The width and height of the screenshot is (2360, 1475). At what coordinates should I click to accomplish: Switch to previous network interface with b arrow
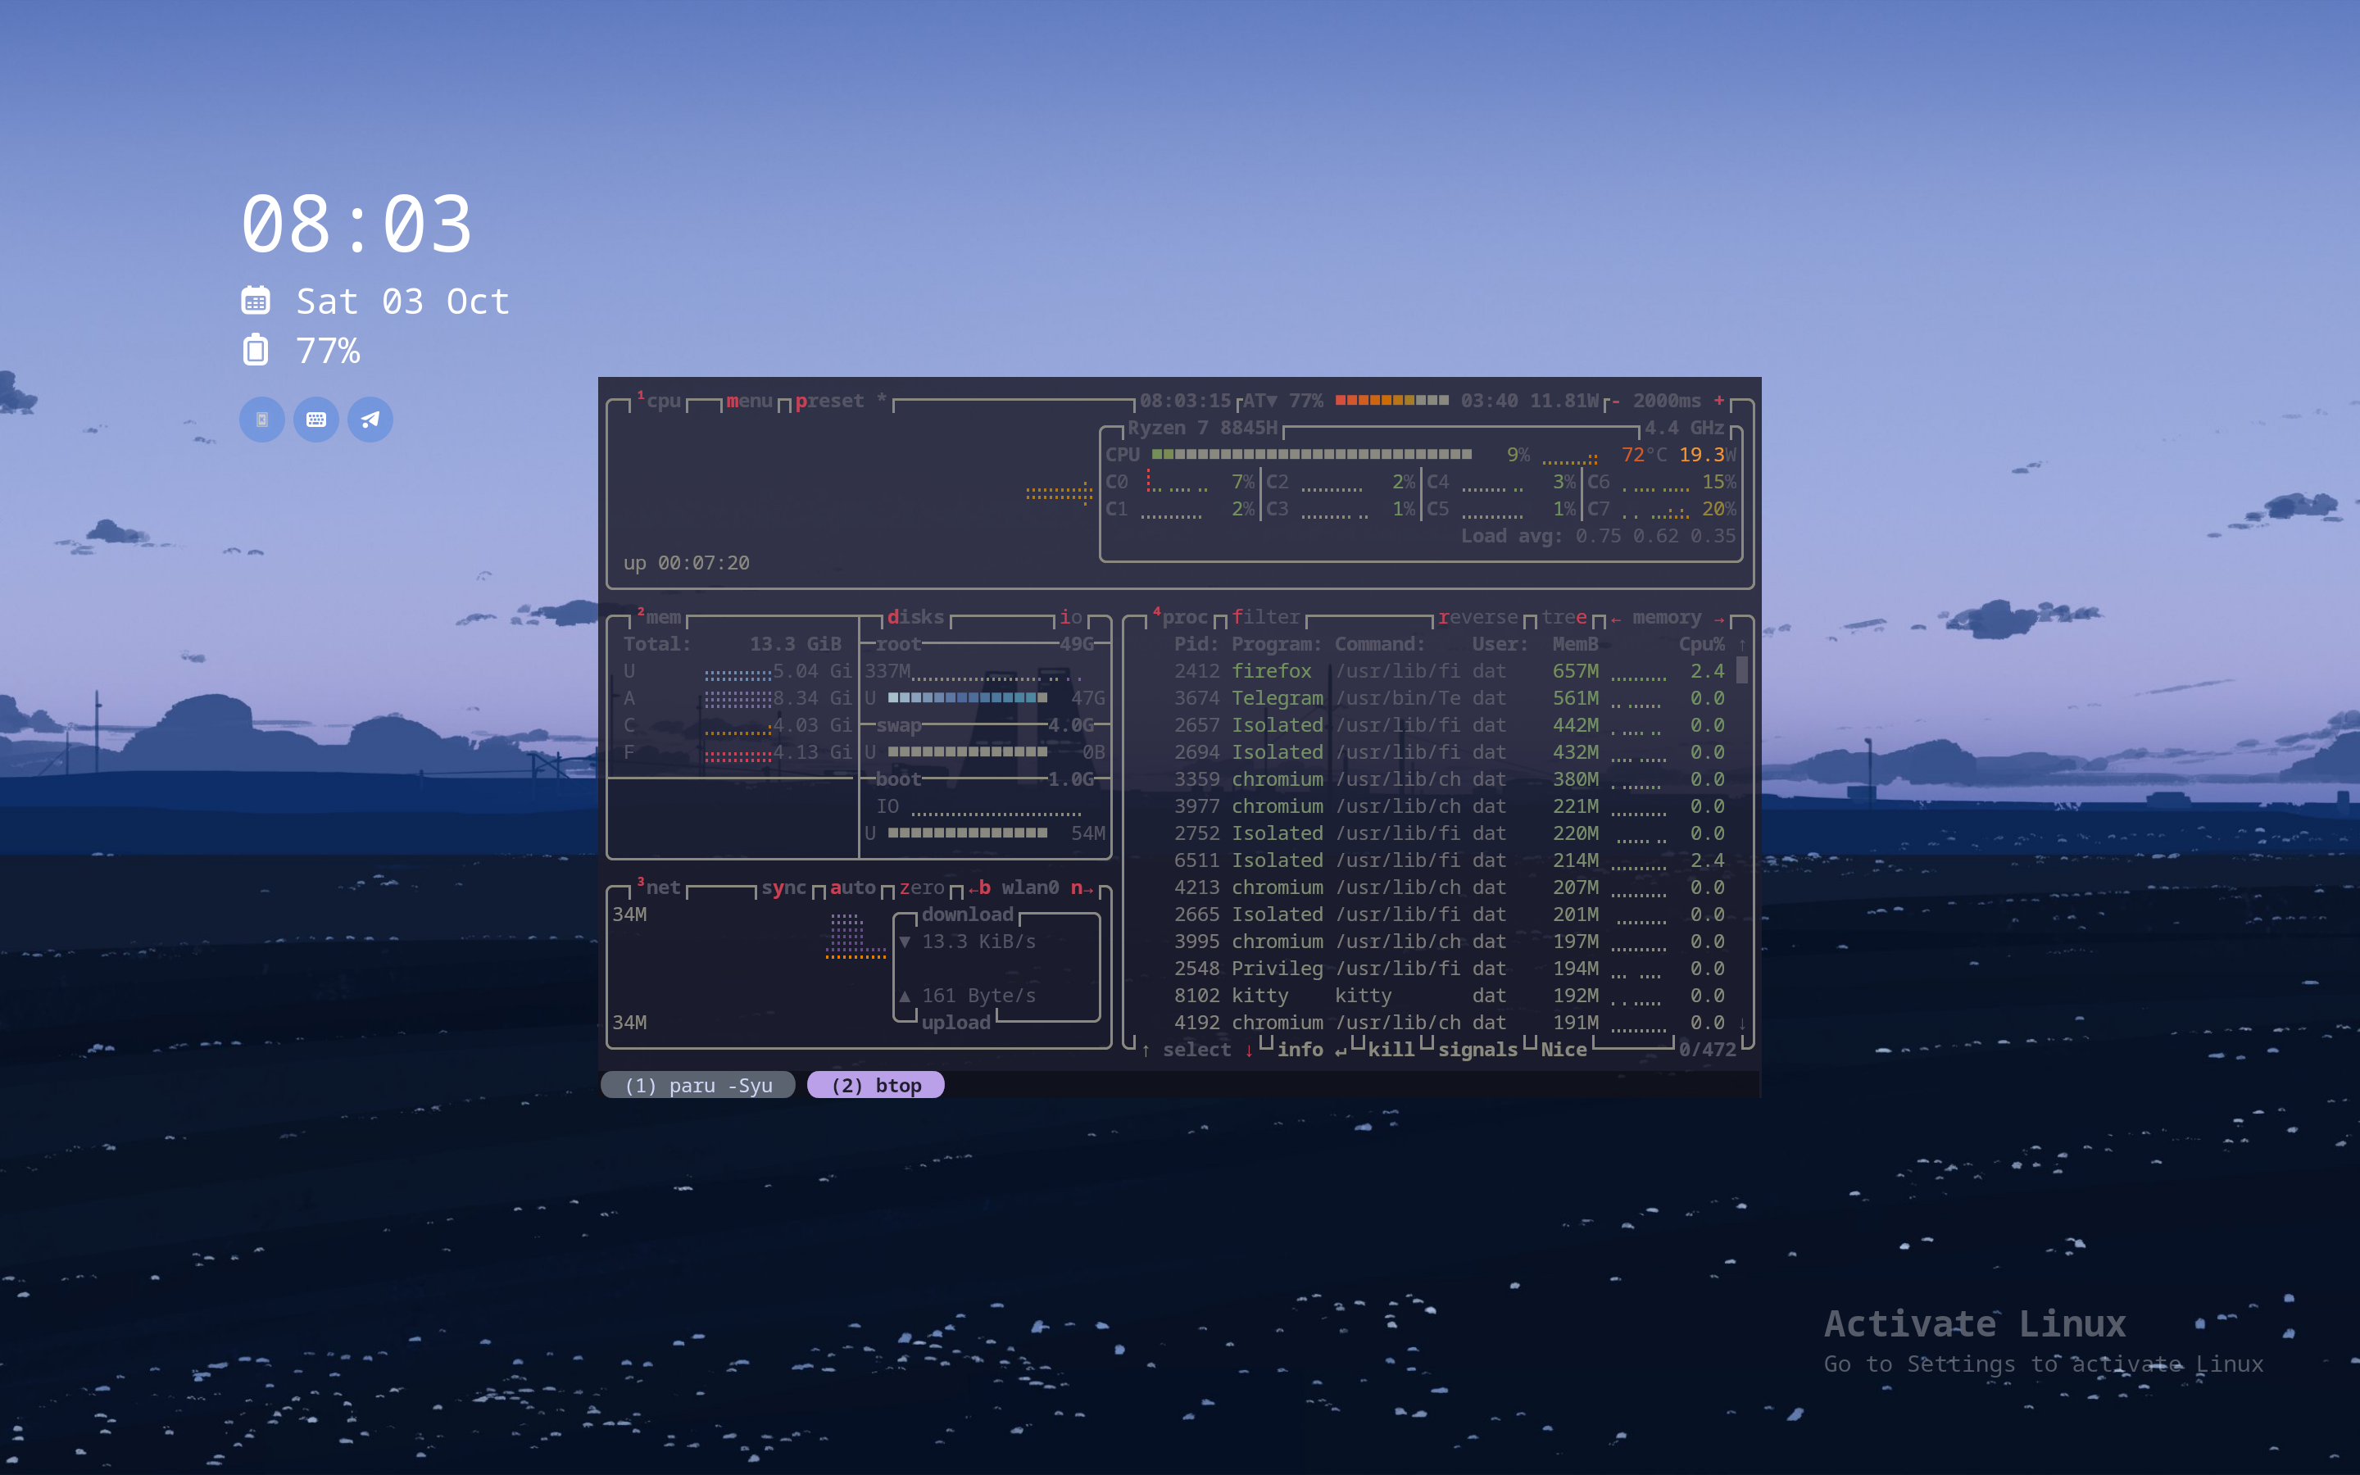tap(979, 887)
